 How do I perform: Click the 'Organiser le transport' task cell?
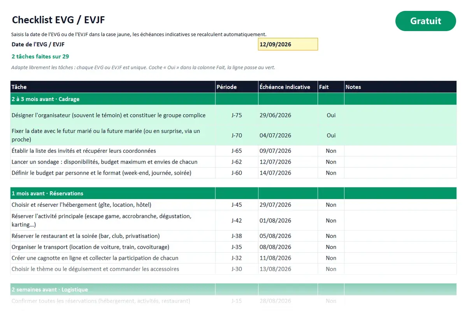click(113, 247)
